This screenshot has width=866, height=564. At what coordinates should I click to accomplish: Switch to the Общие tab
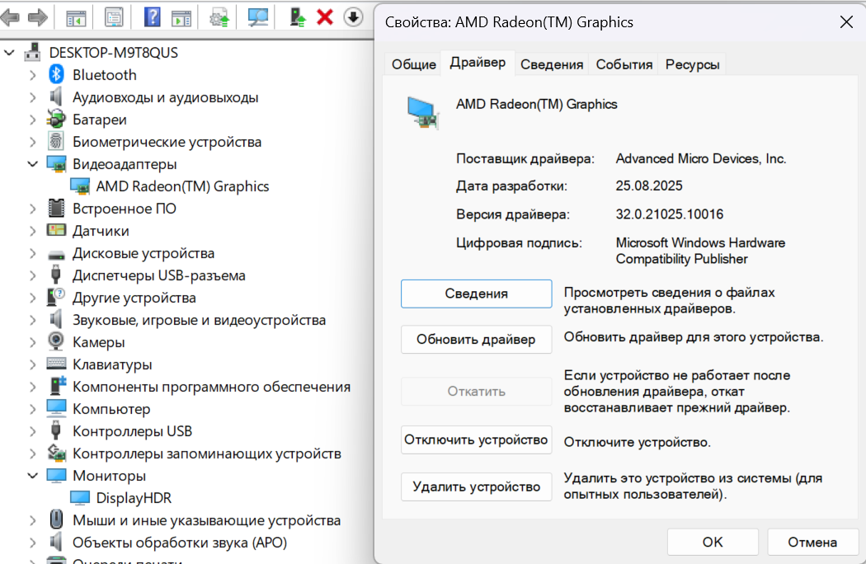pos(414,64)
